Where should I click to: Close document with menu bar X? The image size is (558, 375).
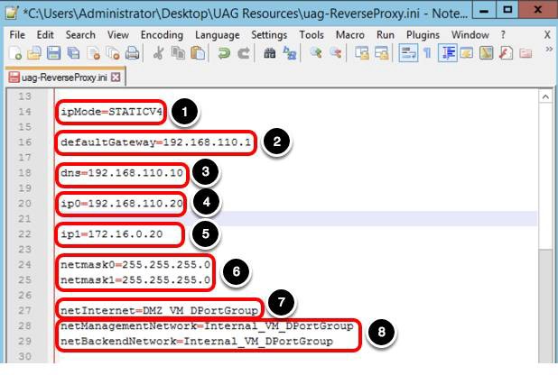click(547, 35)
